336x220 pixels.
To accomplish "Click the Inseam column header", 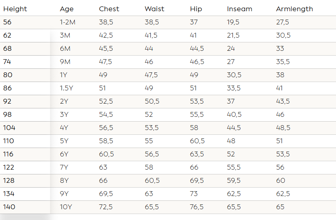I will pos(240,9).
